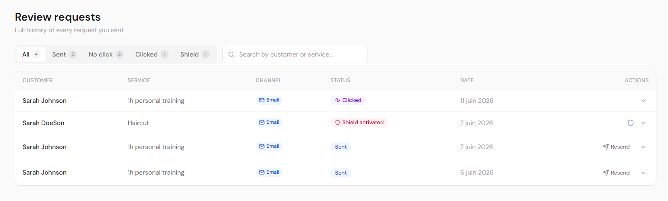
Task: Click the Clicked status badge
Action: pyautogui.click(x=348, y=100)
